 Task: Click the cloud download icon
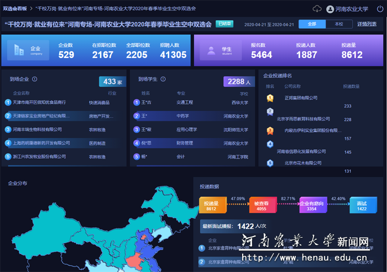click(317, 9)
